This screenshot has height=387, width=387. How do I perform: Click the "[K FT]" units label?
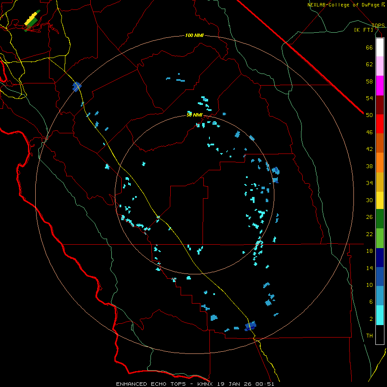[x=363, y=30]
